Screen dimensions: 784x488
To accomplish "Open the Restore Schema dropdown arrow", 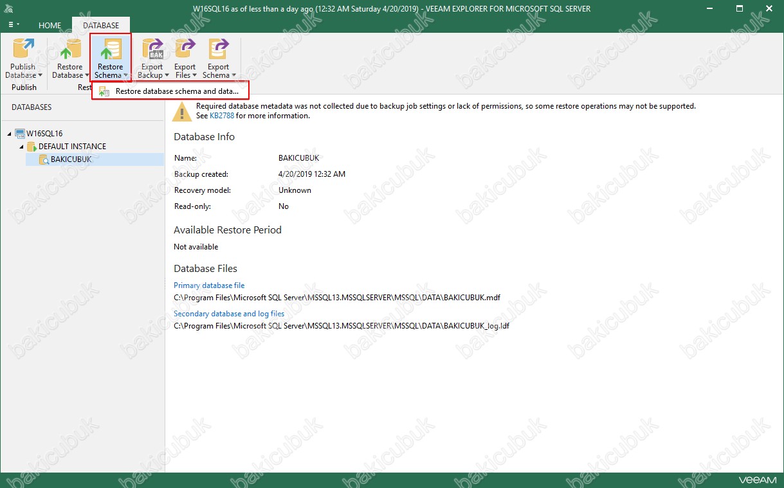I will [x=125, y=76].
